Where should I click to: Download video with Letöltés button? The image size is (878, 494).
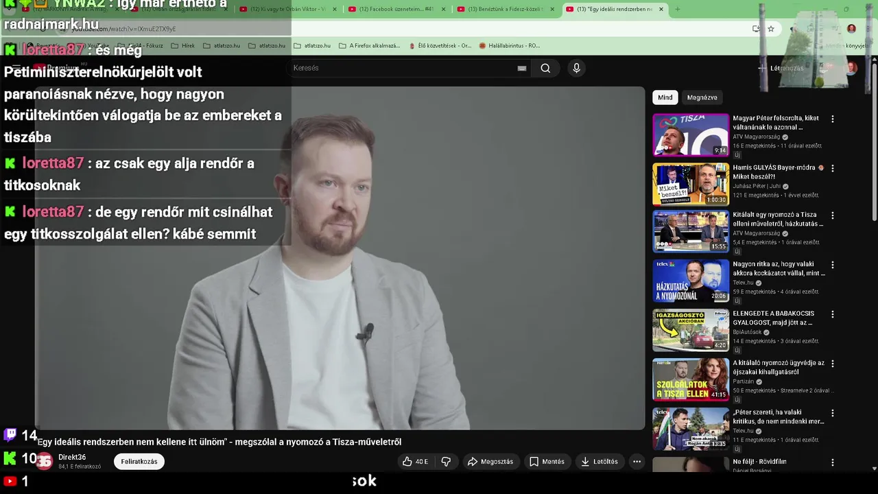click(x=600, y=462)
